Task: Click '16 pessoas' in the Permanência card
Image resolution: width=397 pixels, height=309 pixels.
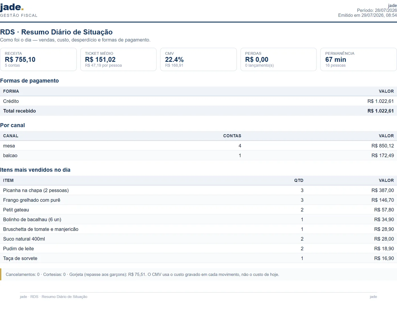Action: pos(335,65)
